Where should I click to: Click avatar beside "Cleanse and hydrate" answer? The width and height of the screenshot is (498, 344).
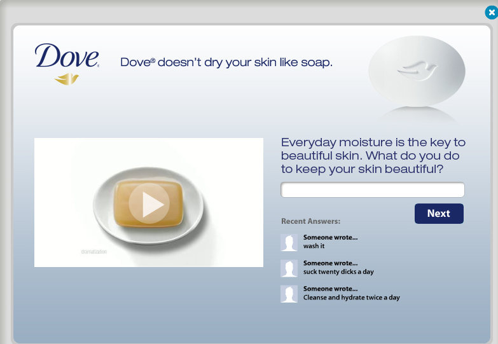[x=289, y=294]
